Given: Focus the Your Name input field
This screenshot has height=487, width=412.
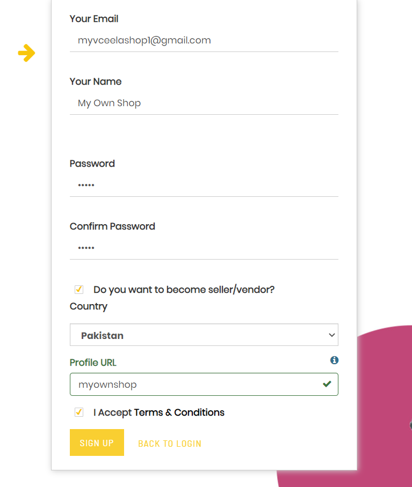Looking at the screenshot, I should (x=204, y=103).
